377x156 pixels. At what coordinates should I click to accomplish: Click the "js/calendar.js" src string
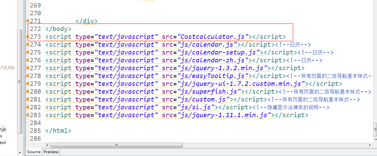[208, 45]
